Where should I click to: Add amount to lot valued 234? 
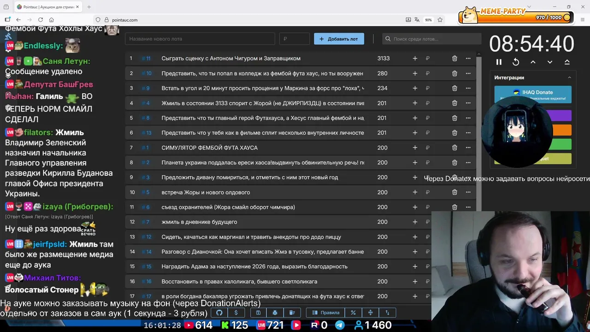pos(415,88)
